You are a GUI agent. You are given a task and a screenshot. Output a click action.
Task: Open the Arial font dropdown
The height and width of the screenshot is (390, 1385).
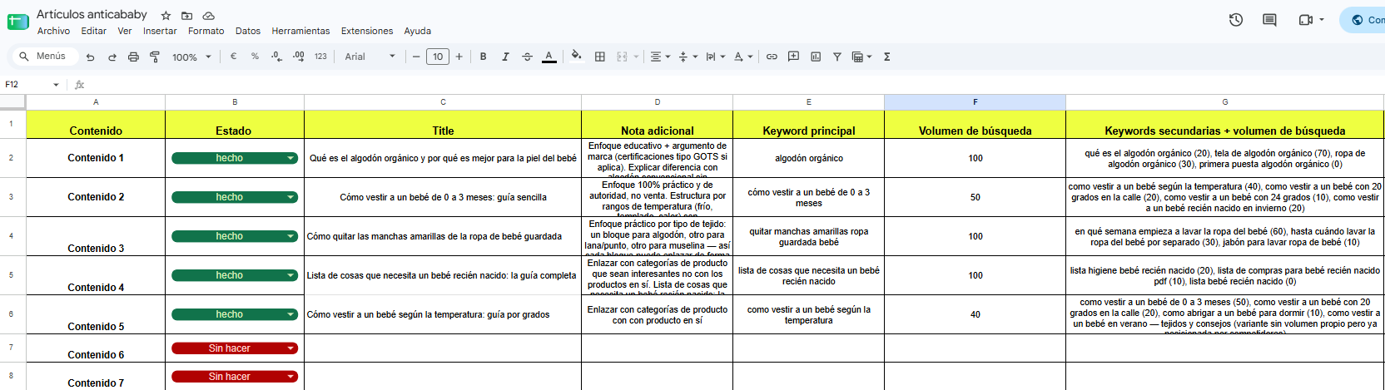tap(370, 57)
